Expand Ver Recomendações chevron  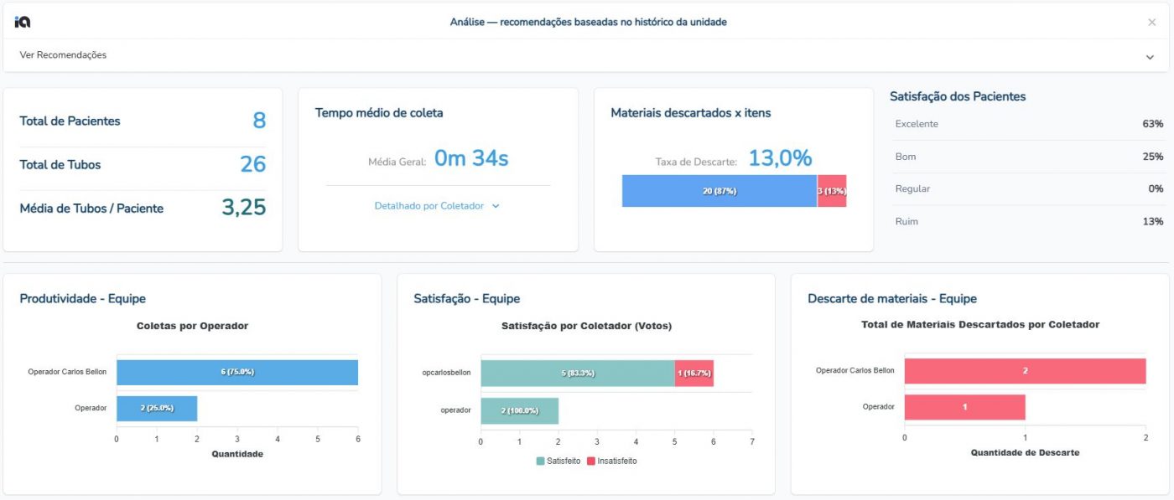coord(1150,57)
